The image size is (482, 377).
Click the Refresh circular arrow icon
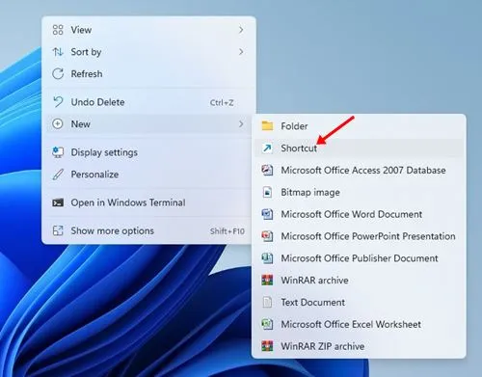coord(58,73)
